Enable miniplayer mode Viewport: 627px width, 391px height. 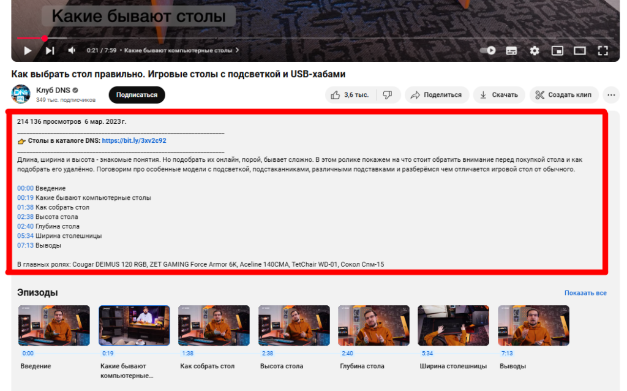tap(557, 50)
